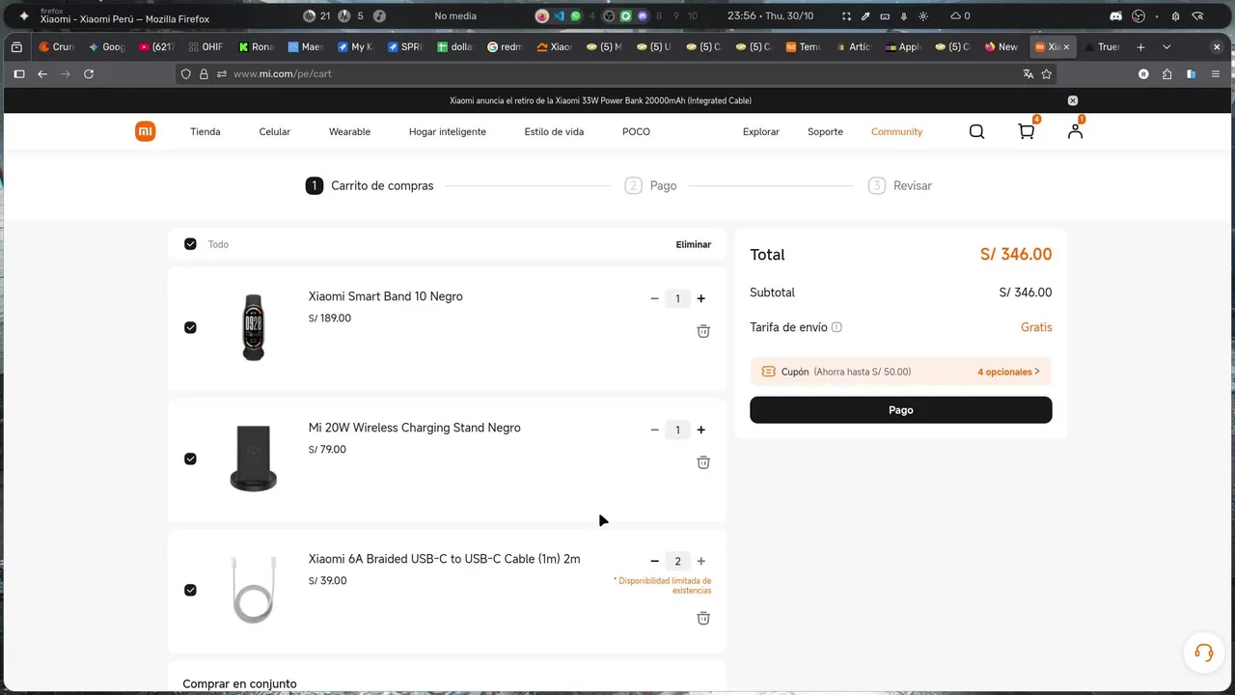Open the Xiaomi Smart Band 10 Negro product title
Viewport: 1235px width, 695px height.
click(x=386, y=296)
